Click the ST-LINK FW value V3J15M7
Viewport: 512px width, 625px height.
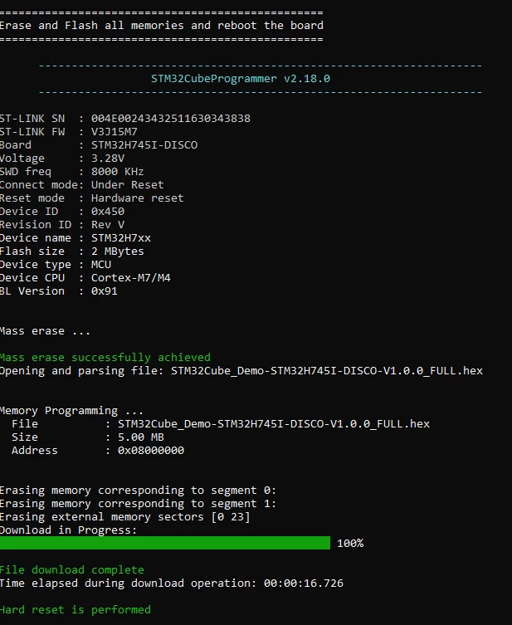click(114, 131)
